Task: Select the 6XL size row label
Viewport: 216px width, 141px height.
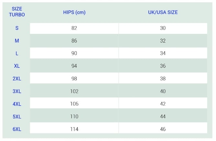Action: [17, 129]
